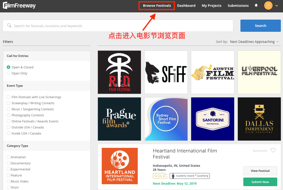Favorite Heartland festival with heart icon
The image size is (283, 190).
(273, 150)
